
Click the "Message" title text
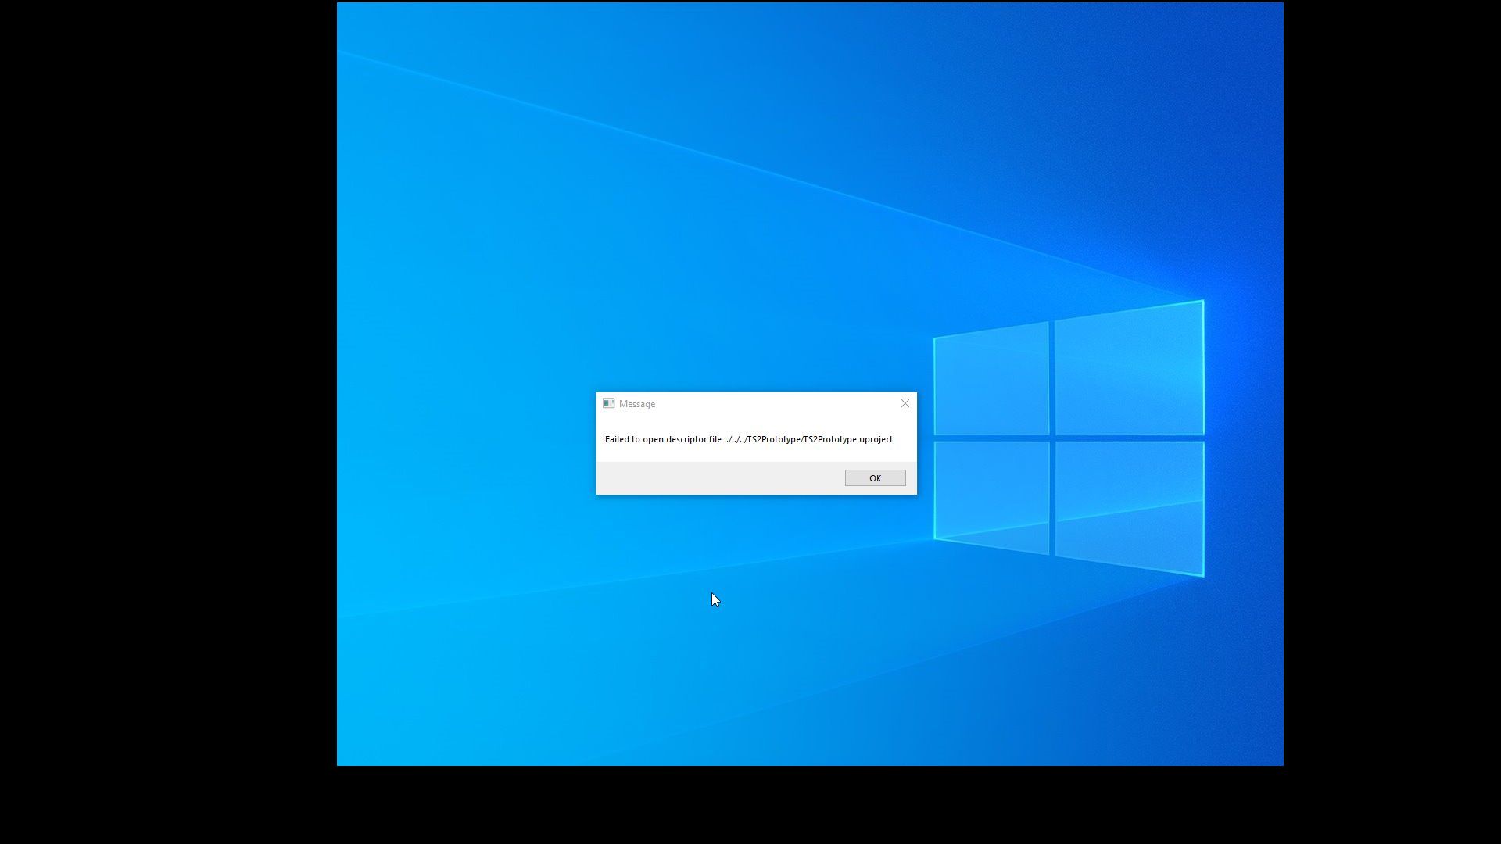coord(637,404)
